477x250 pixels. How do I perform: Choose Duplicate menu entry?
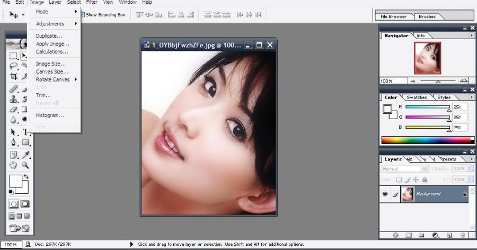tap(54, 36)
